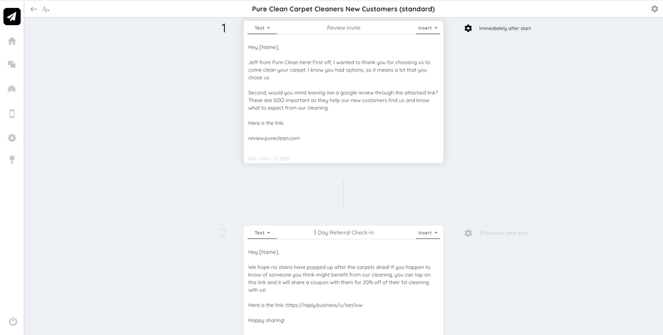The image size is (663, 335).
Task: Click the 3 Day Referral Check-In title
Action: (x=343, y=233)
